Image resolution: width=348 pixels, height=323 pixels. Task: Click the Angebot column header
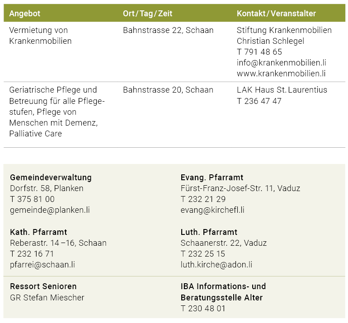25,14
